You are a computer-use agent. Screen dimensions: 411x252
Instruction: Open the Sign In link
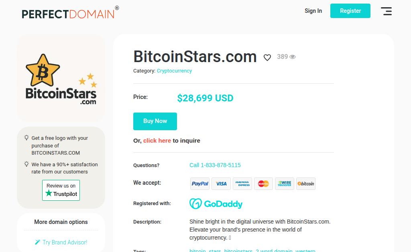[313, 11]
